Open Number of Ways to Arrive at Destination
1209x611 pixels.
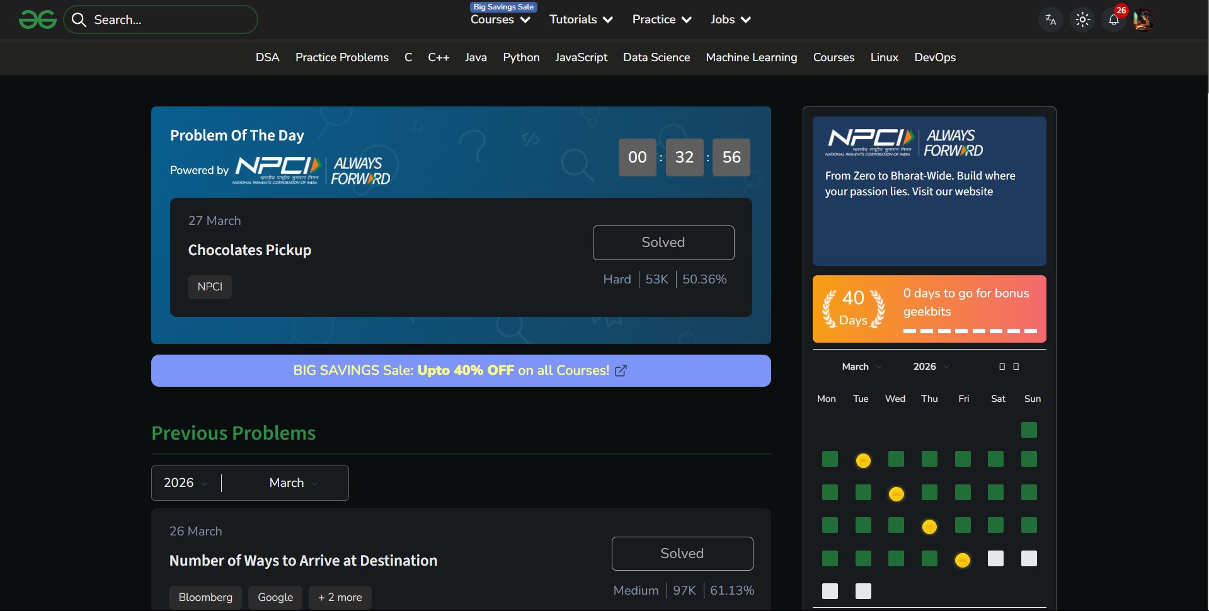click(303, 561)
